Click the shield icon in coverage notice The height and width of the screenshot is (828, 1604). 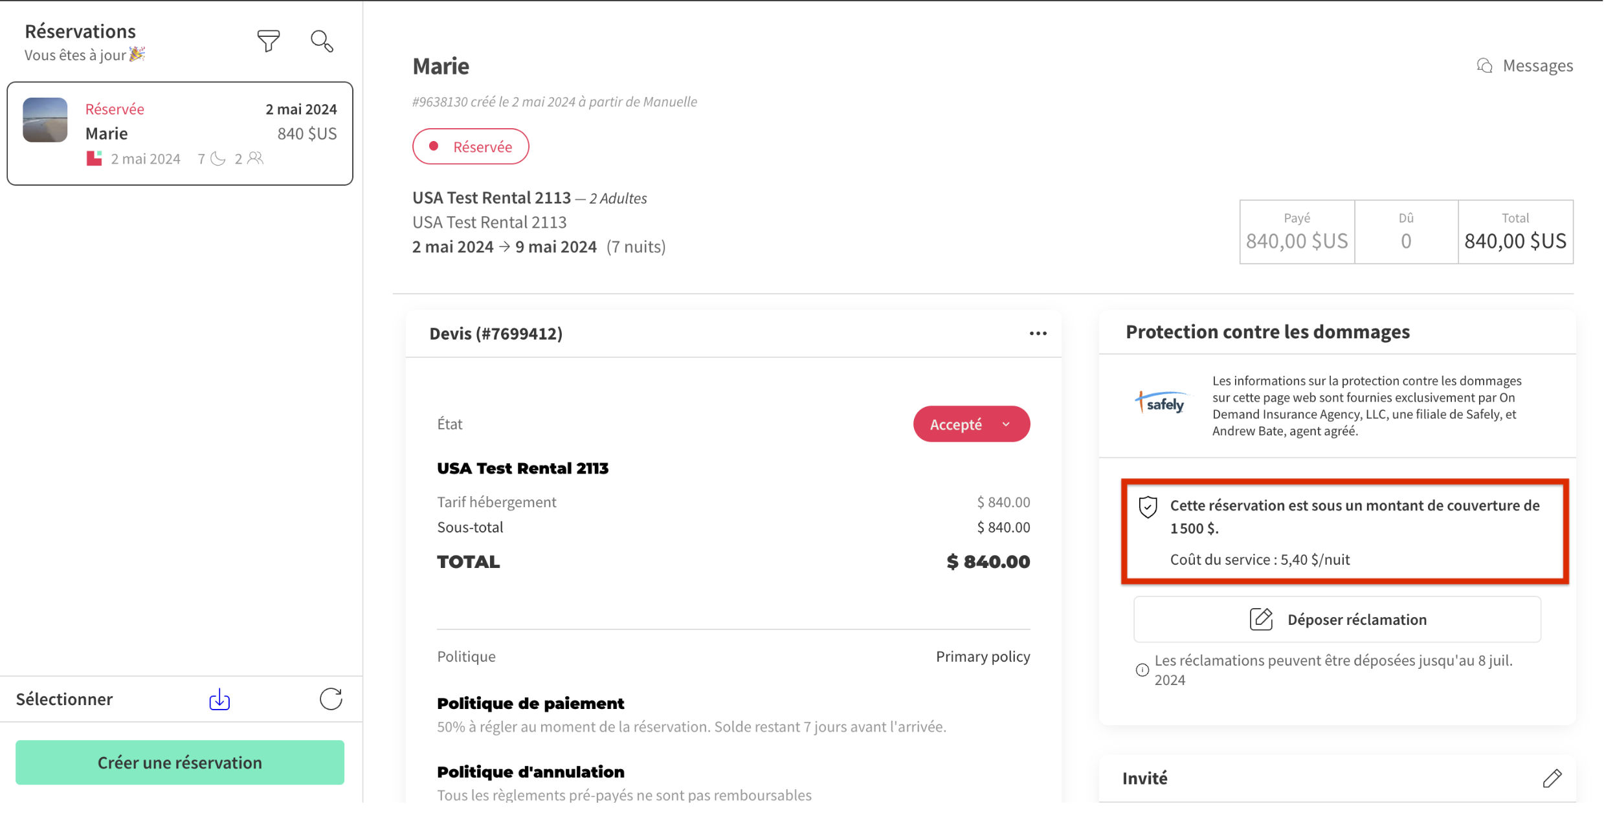coord(1148,507)
